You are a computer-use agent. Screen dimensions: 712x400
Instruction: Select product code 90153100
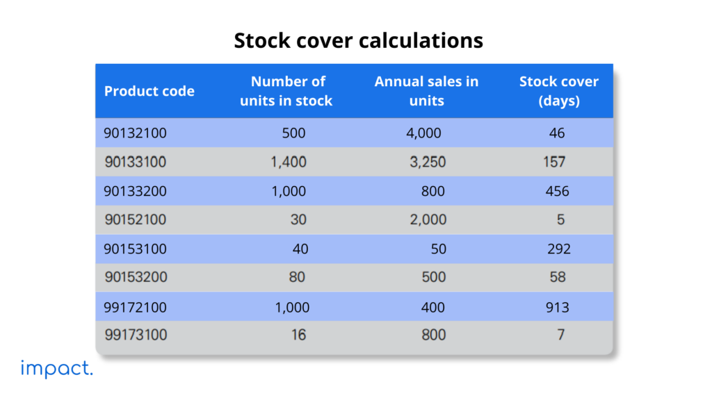[136, 249]
